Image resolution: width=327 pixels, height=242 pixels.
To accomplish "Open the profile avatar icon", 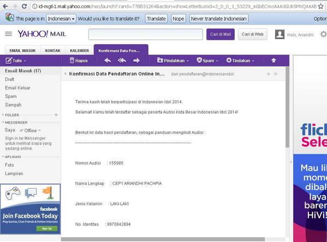I will 280,34.
